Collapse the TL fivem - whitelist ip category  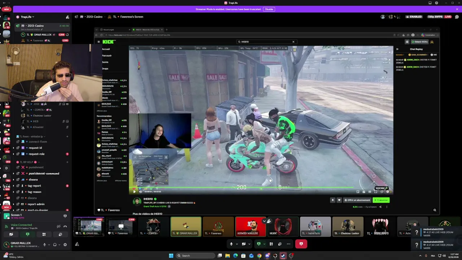pyautogui.click(x=30, y=136)
